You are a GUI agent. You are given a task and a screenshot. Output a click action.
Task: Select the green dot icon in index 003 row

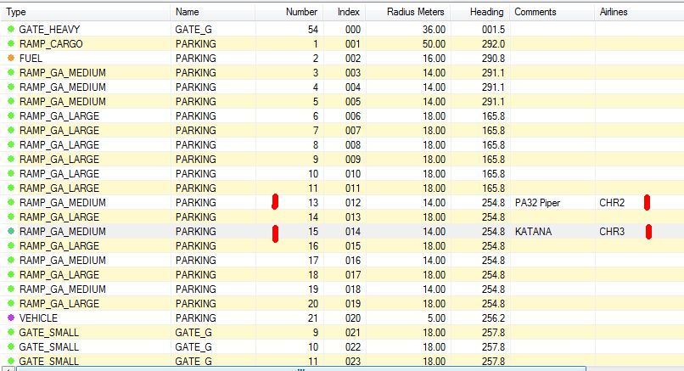click(x=11, y=72)
